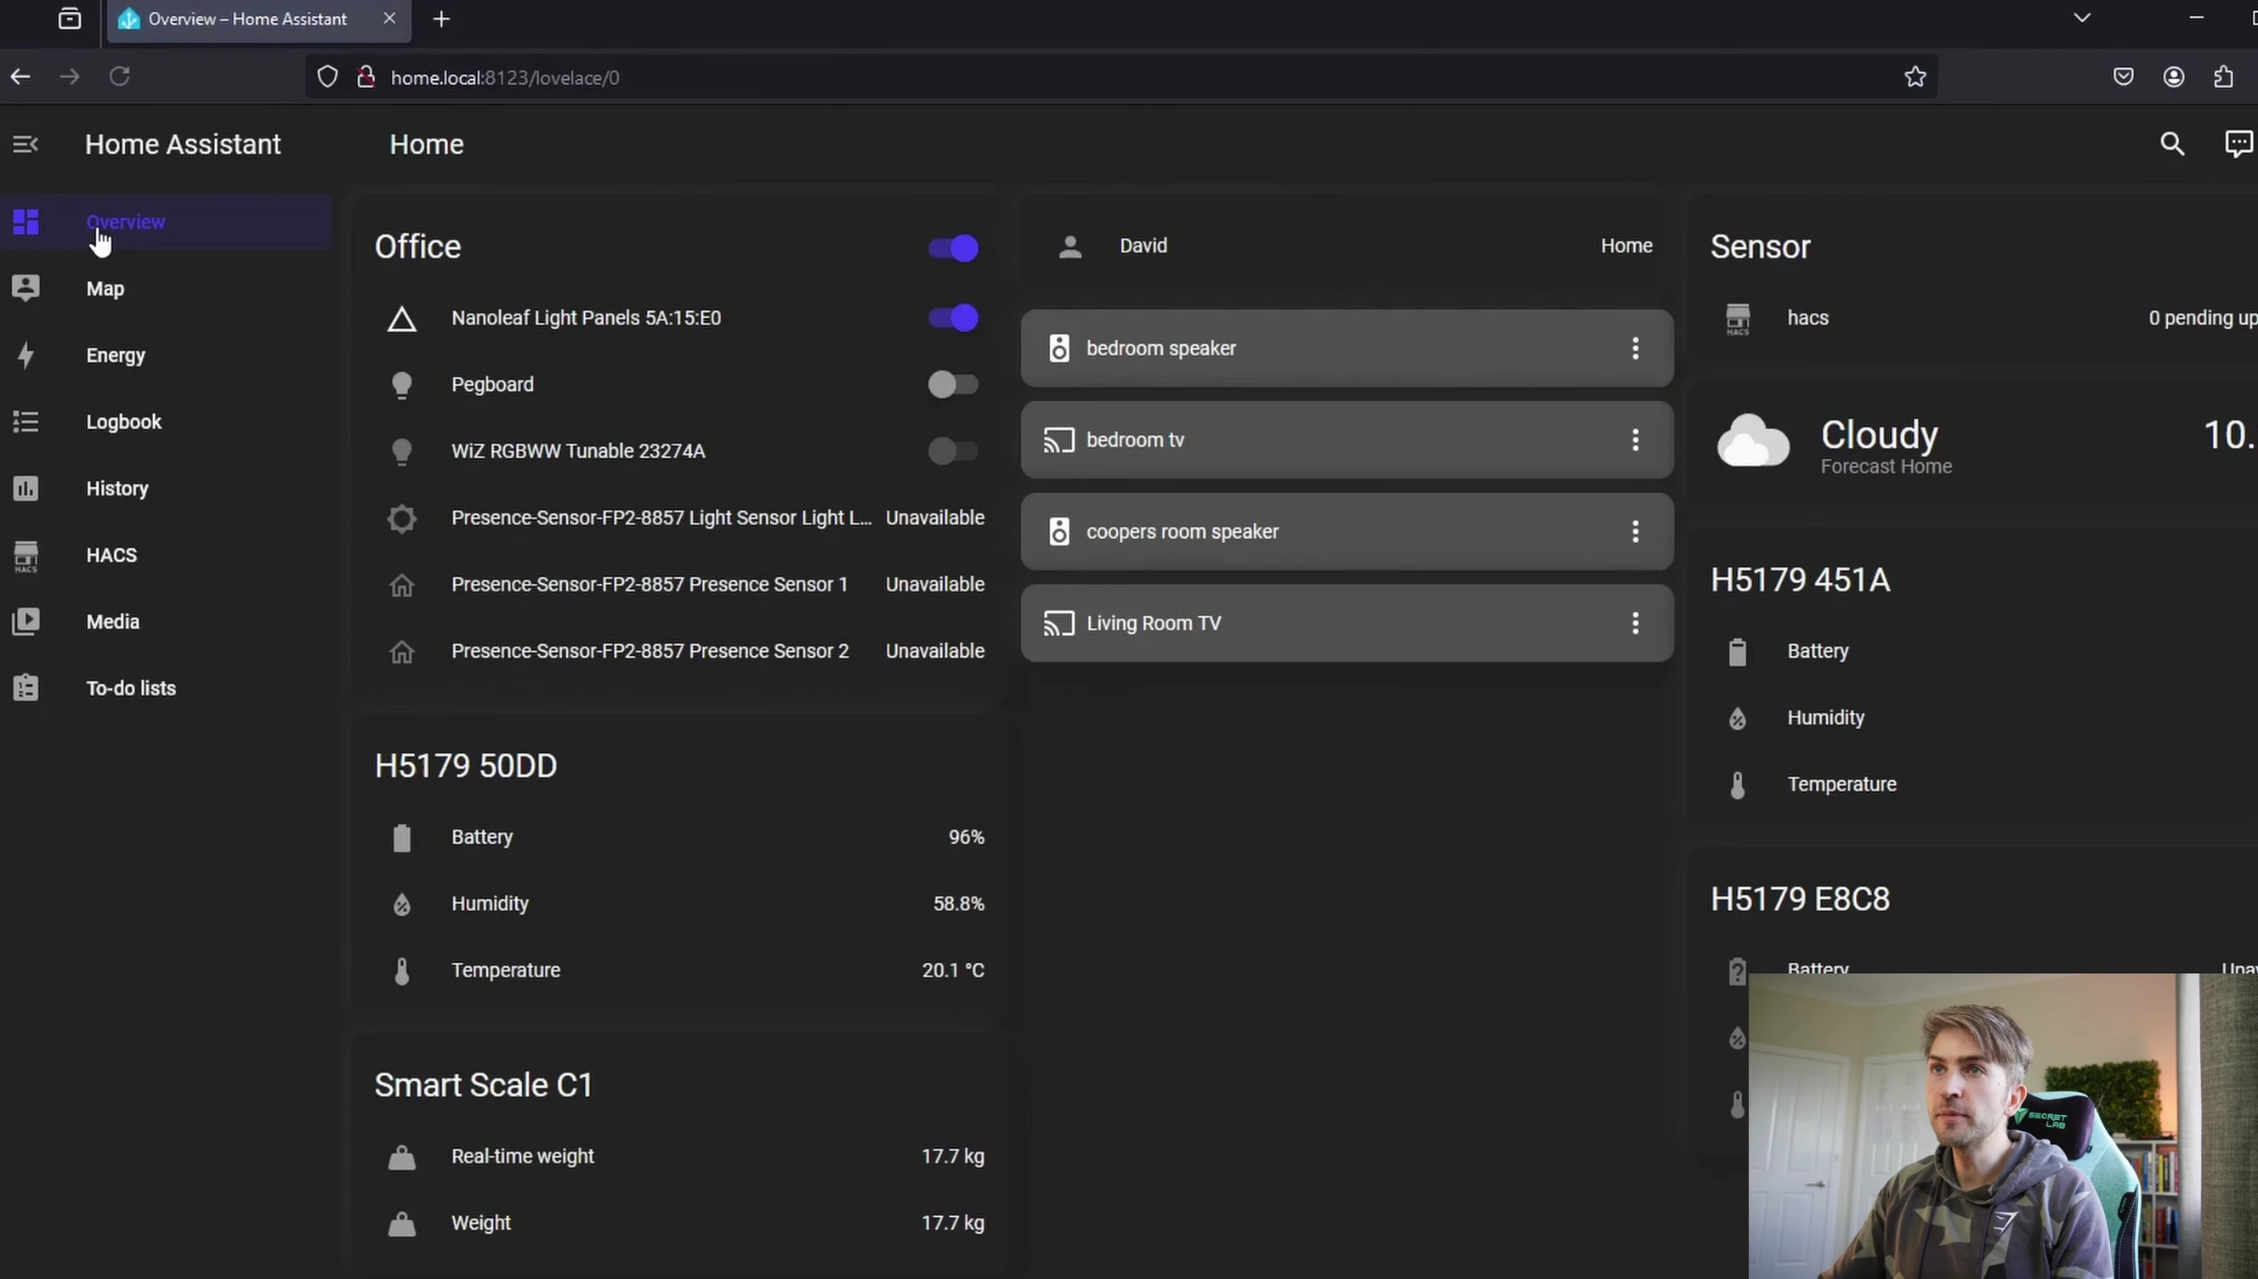Click the Real-time weight scale icon
This screenshot has width=2258, height=1279.
coord(401,1157)
